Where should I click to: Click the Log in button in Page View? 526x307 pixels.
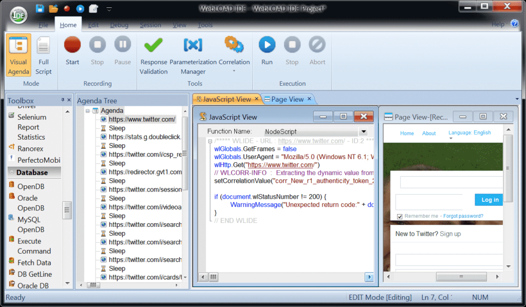tap(489, 200)
